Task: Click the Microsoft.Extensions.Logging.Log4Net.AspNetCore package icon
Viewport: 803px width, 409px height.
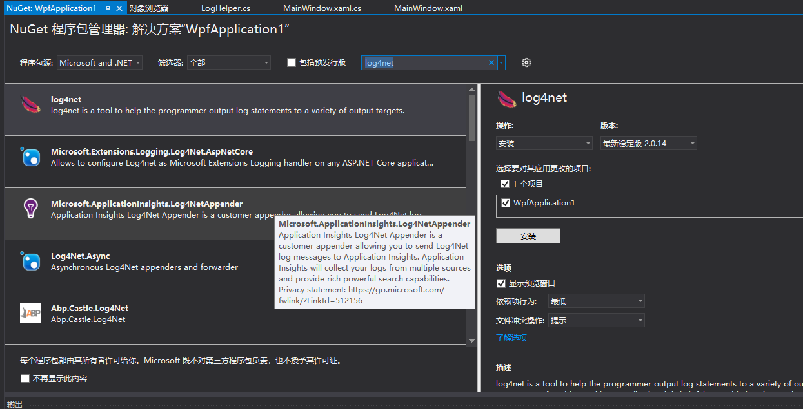Action: [30, 157]
